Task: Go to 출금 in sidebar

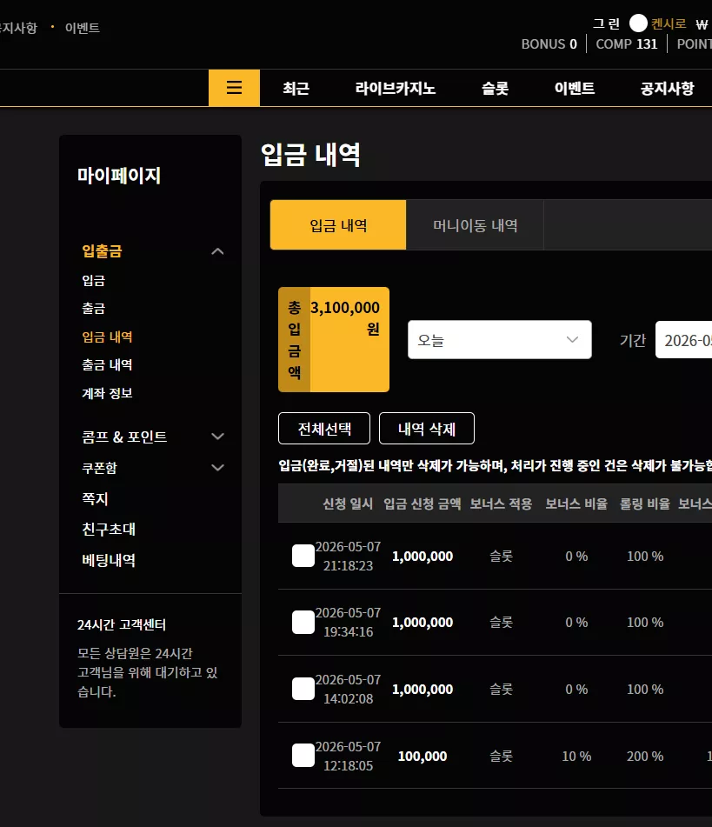Action: tap(93, 308)
